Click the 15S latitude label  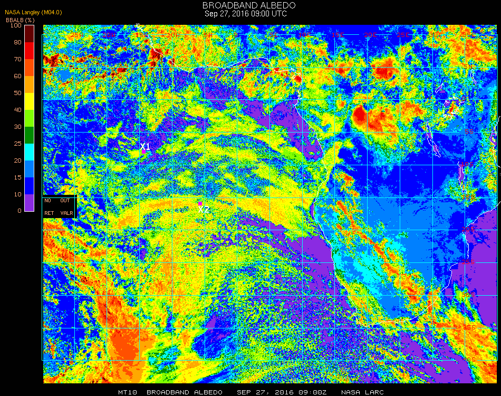(x=468, y=197)
